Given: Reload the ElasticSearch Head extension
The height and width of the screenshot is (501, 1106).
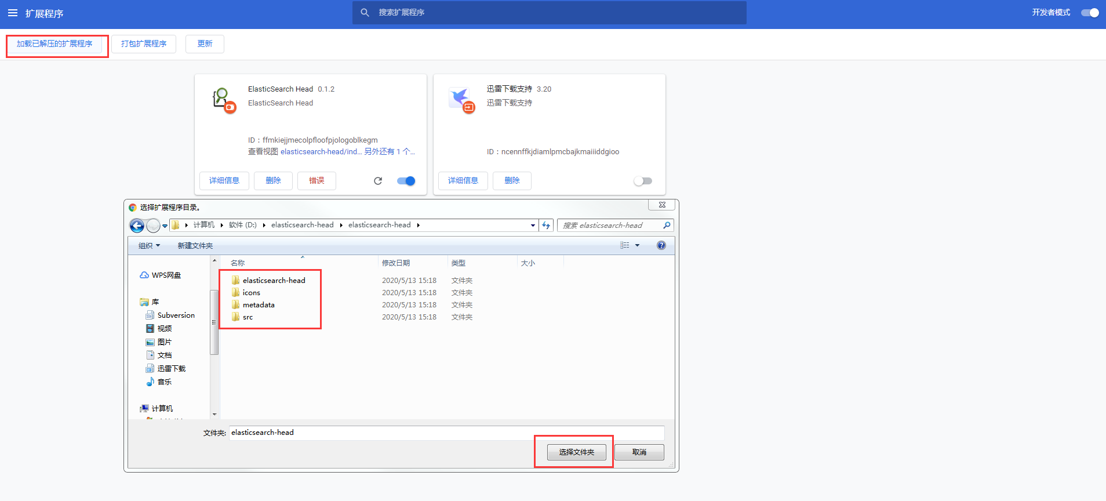Looking at the screenshot, I should [x=378, y=181].
